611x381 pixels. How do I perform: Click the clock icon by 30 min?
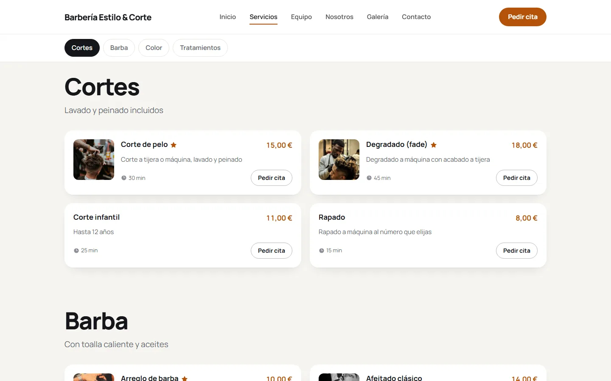[x=124, y=178]
